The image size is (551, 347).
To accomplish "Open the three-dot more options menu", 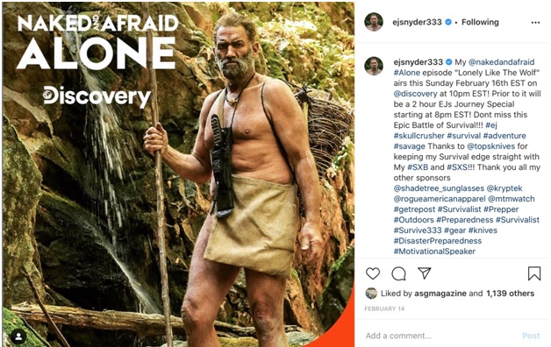I will coord(535,23).
